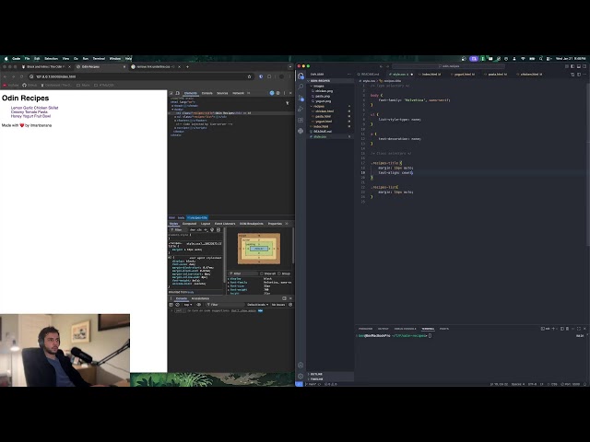
Task: Click Creamy Tomato Pasta link
Action: 29,112
